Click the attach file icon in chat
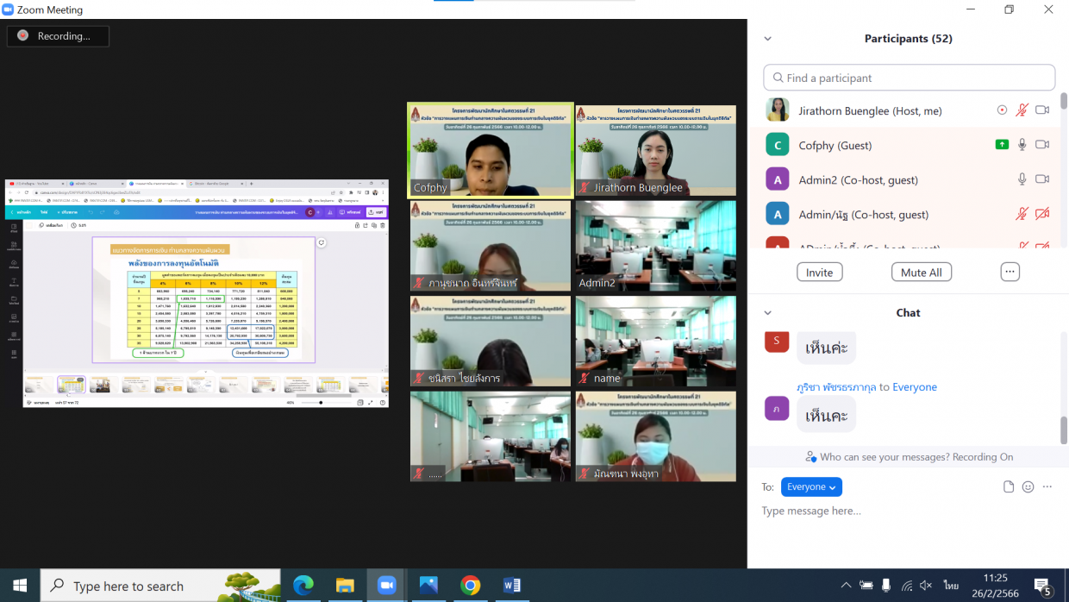Viewport: 1069px width, 602px height. [x=1009, y=486]
